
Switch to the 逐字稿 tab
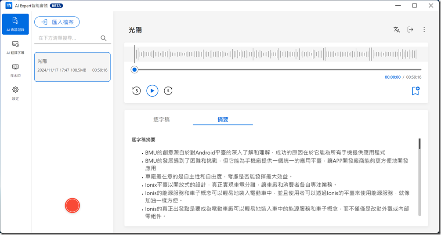162,119
